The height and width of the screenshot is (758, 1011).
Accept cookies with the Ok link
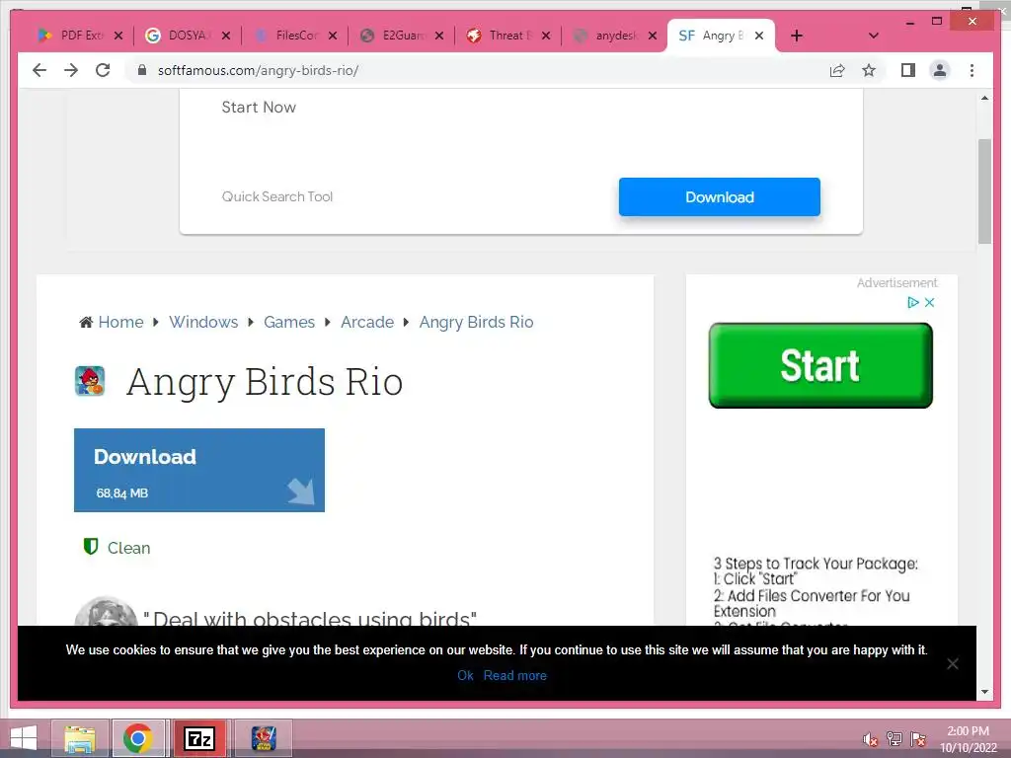pyautogui.click(x=465, y=675)
